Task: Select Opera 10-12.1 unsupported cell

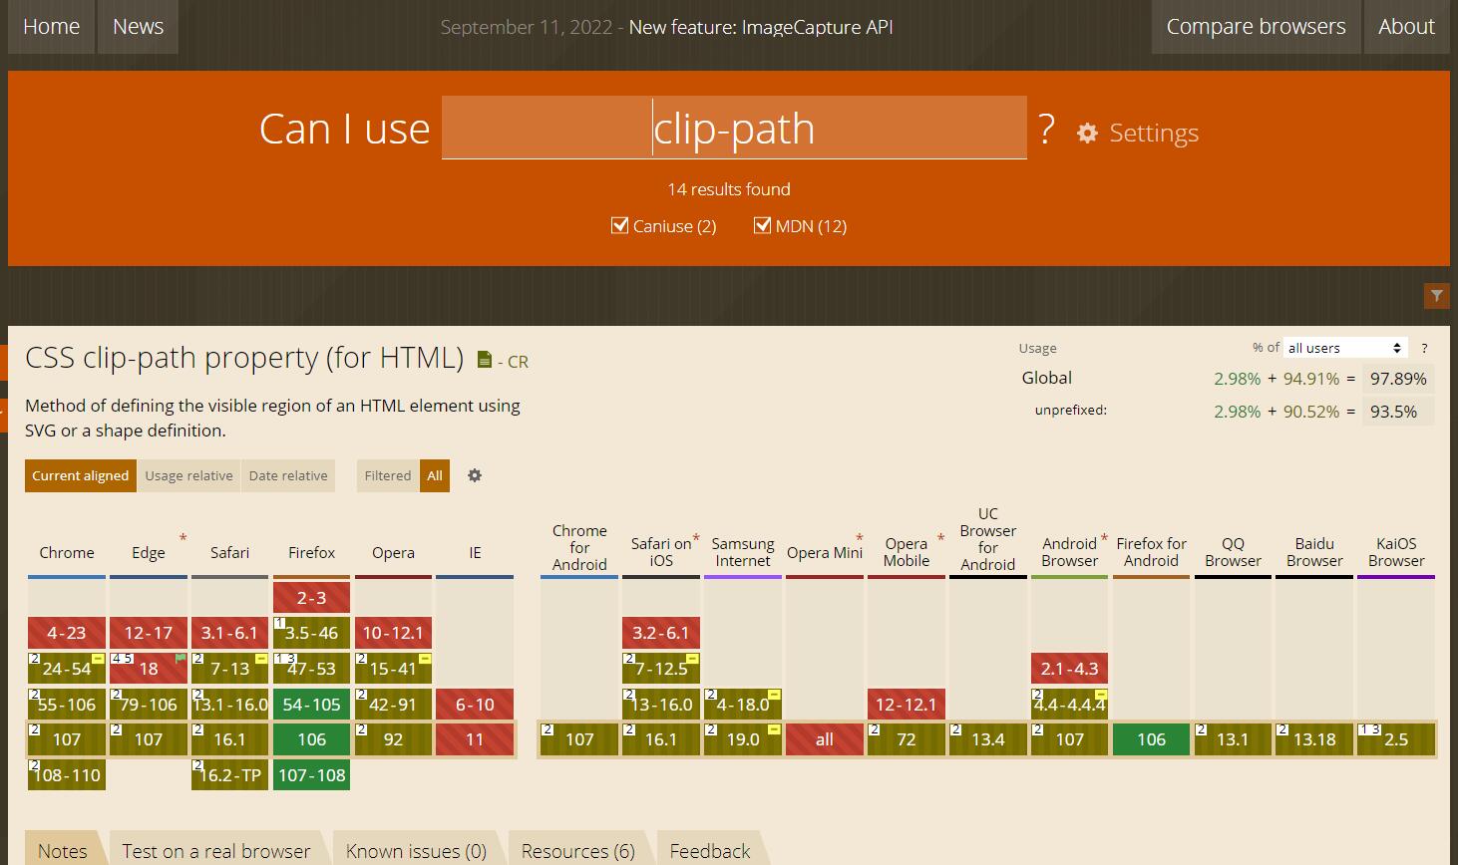Action: click(x=393, y=632)
